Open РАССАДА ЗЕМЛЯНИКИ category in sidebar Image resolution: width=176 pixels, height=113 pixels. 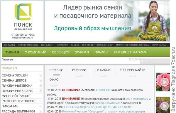(18, 111)
